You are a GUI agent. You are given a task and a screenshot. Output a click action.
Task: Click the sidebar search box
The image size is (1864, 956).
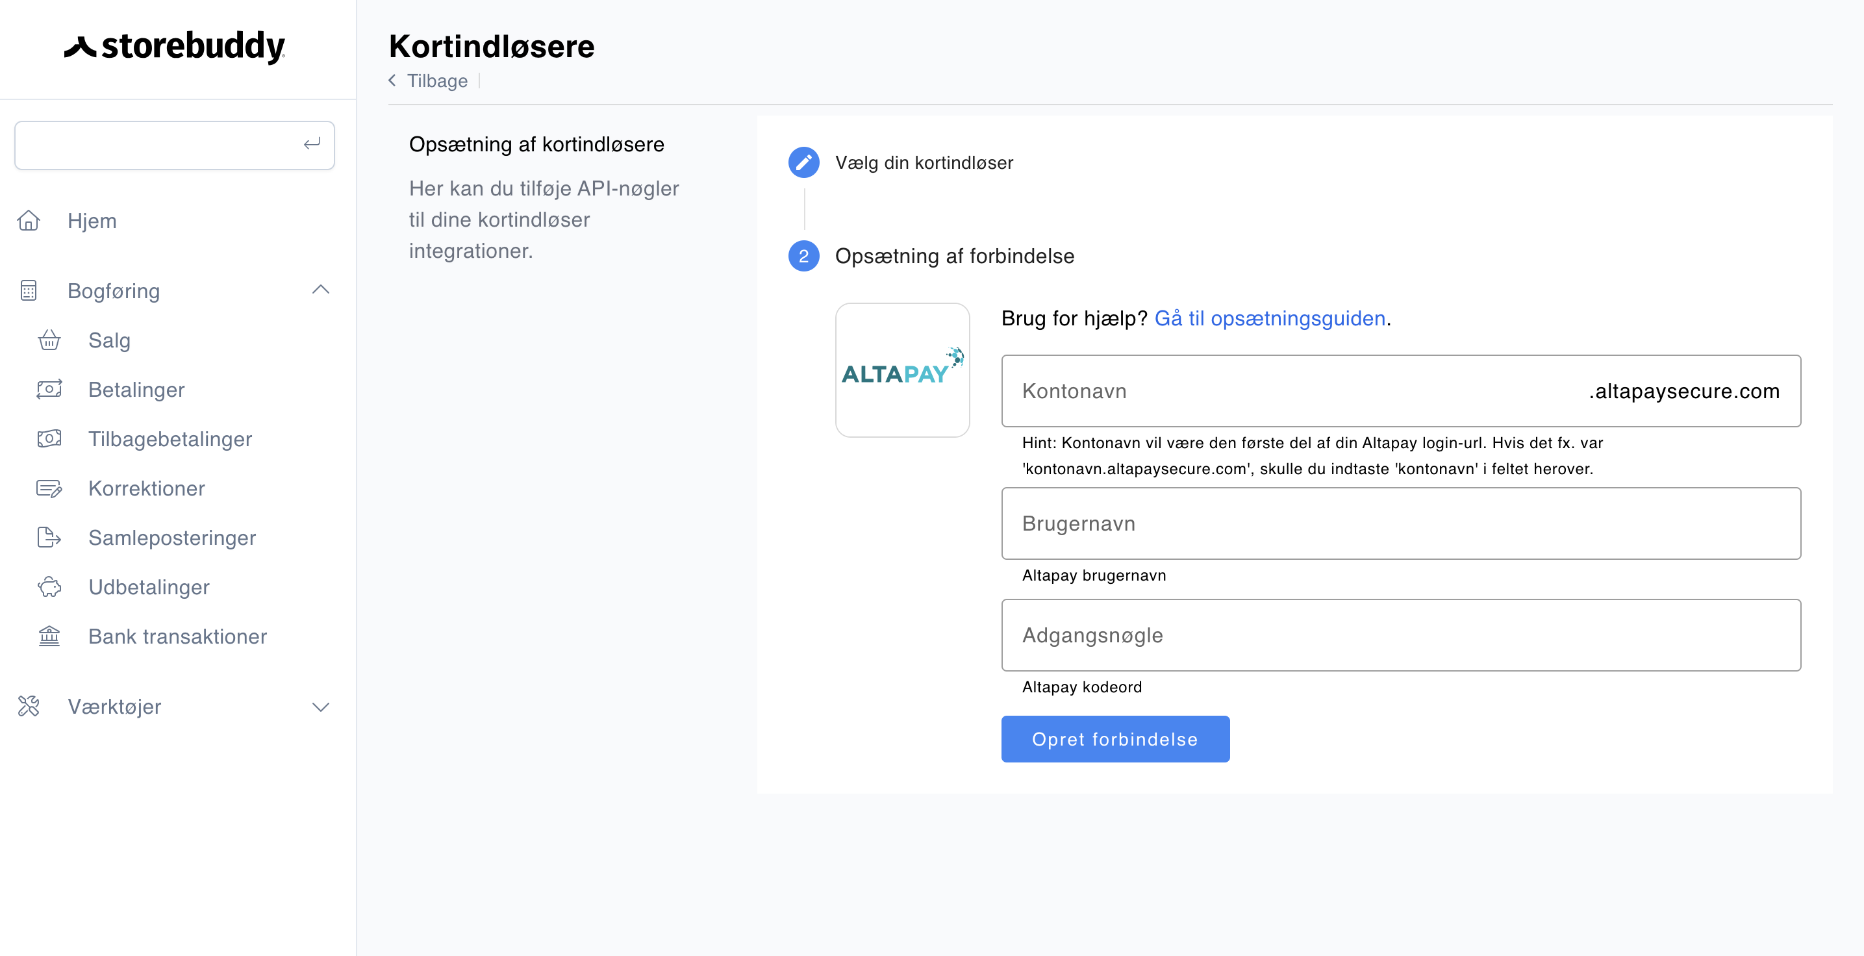click(x=175, y=145)
